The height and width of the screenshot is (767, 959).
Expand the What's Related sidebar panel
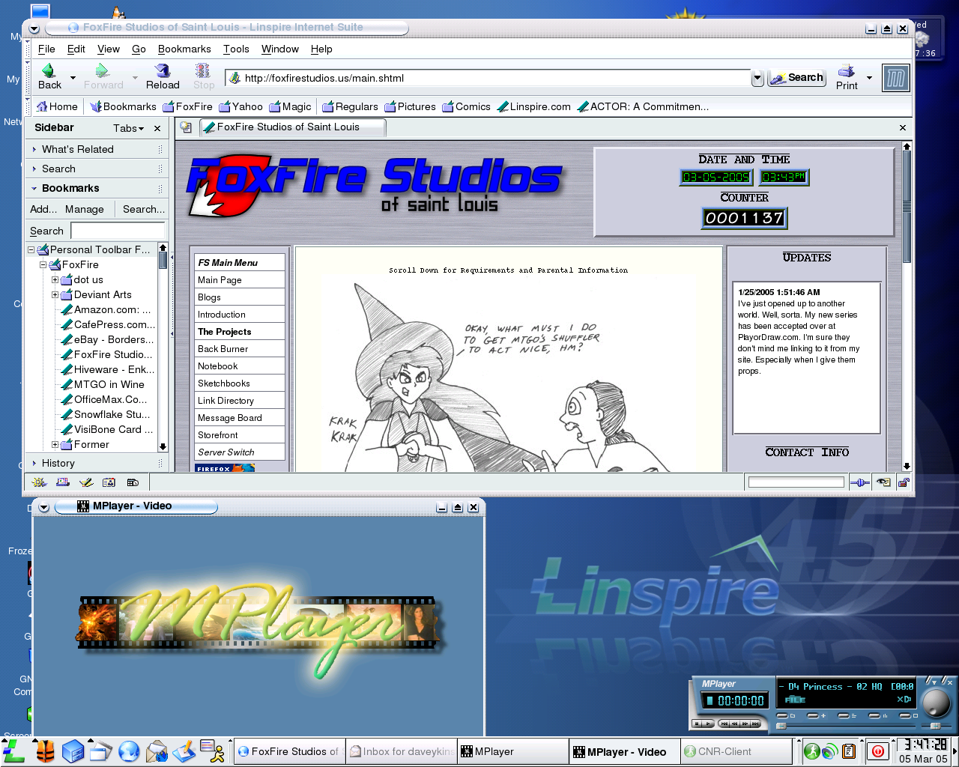(x=96, y=149)
